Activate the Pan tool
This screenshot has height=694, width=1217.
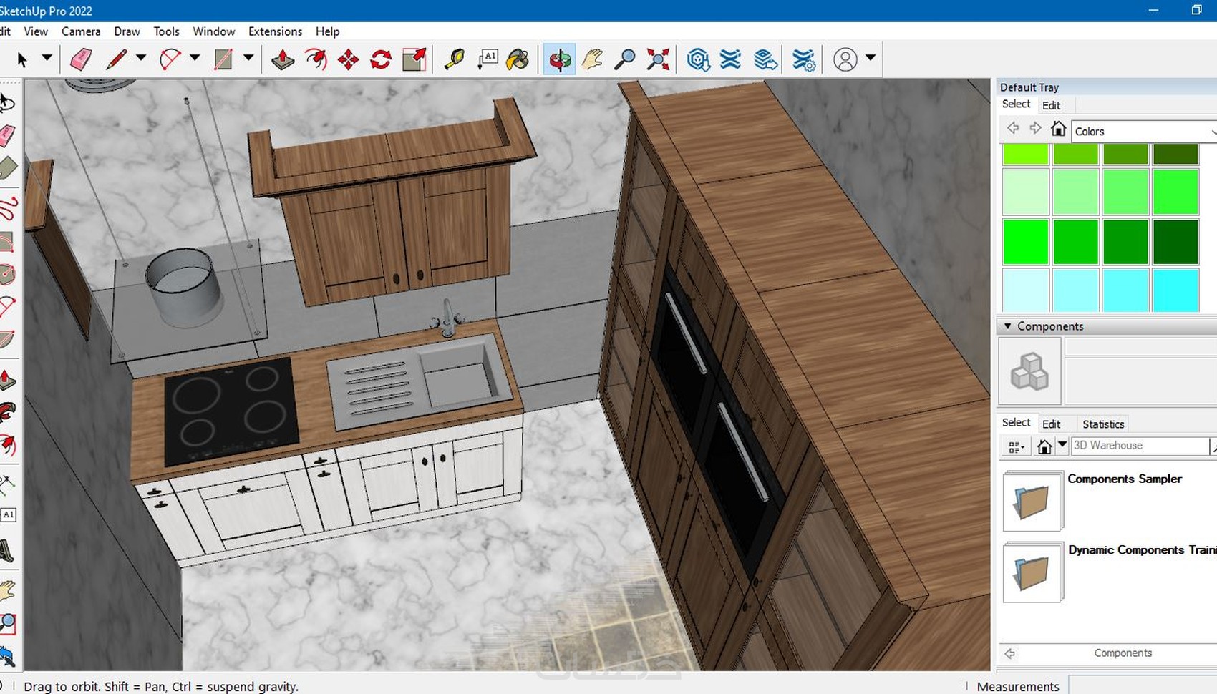(x=591, y=59)
